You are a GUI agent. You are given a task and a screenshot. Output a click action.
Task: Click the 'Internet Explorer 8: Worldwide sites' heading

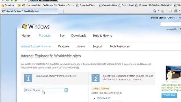[x=51, y=56]
